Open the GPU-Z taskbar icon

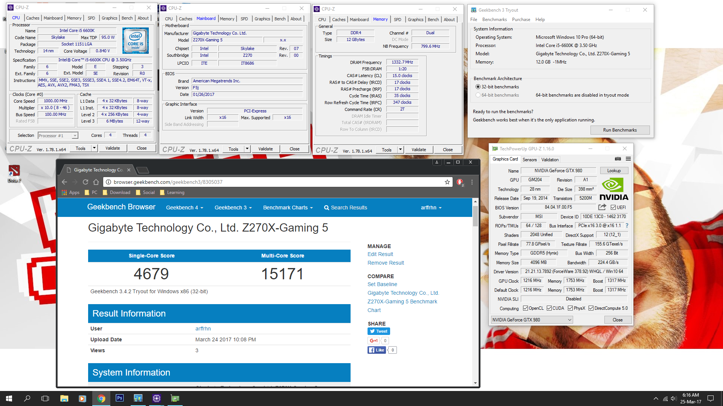point(175,398)
